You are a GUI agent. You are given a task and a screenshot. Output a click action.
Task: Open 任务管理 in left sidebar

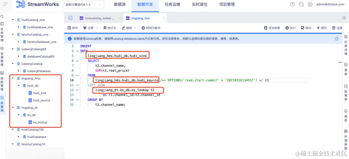click(x=2, y=32)
